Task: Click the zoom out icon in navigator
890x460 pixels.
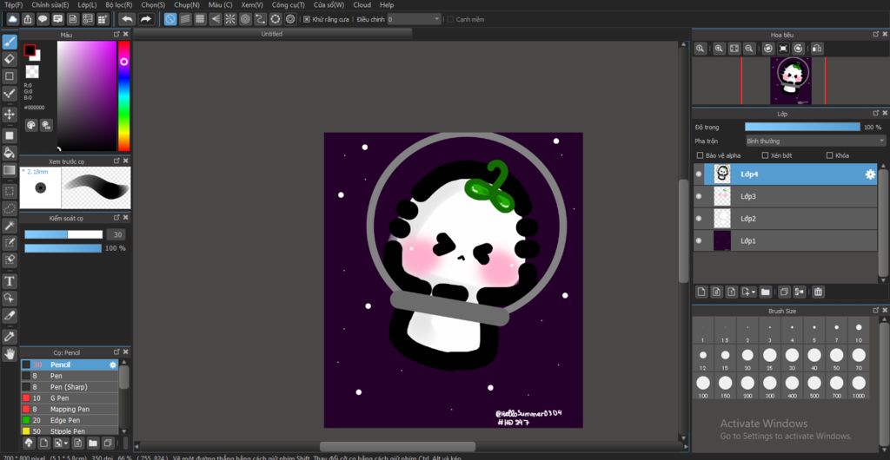Action: click(x=749, y=49)
